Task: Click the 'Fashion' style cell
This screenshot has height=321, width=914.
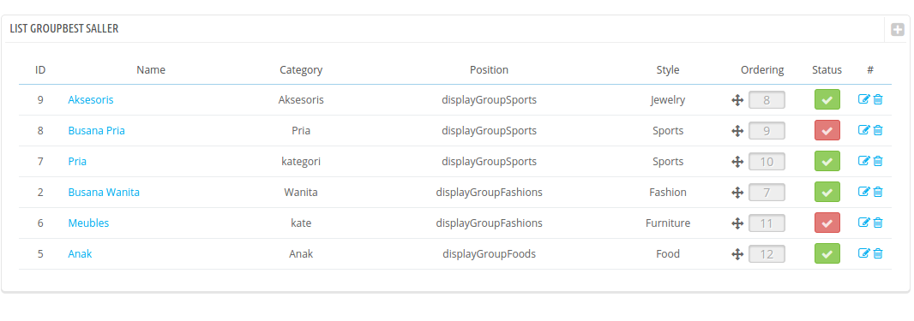Action: pyautogui.click(x=668, y=193)
